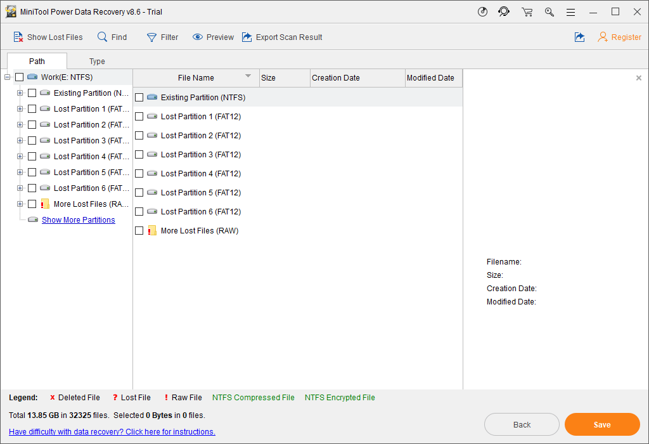Sort by Modified Date column header
This screenshot has width=649, height=444.
(x=434, y=78)
